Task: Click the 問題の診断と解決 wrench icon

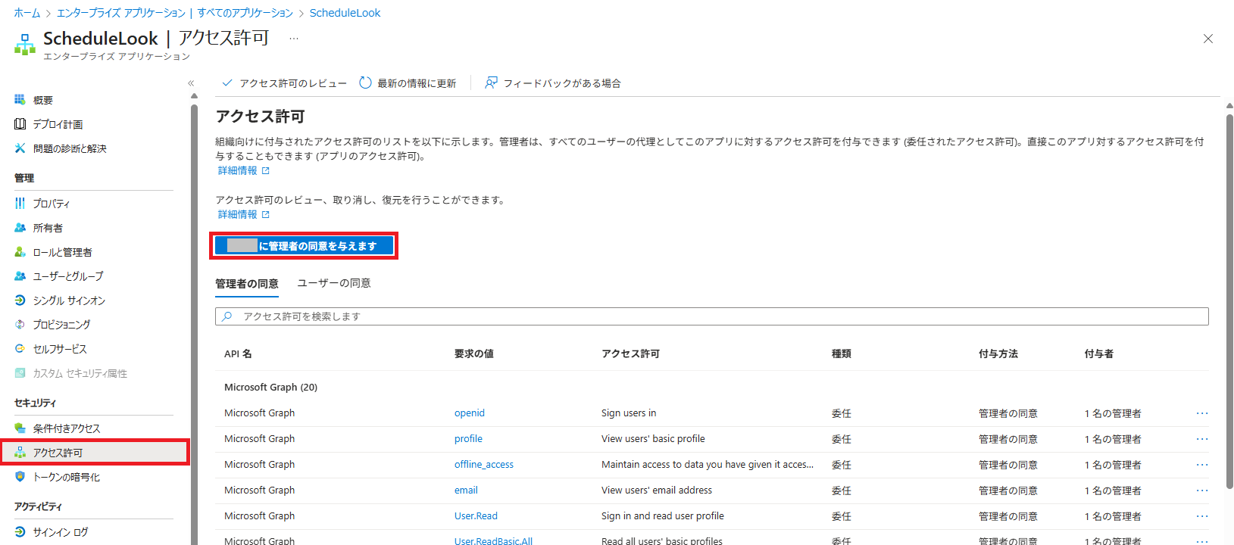Action: [20, 148]
